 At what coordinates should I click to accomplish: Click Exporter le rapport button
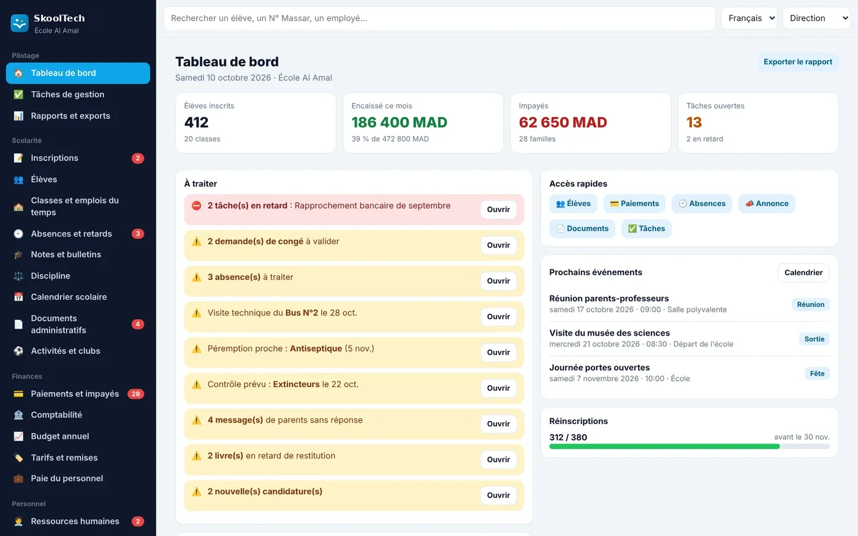(x=798, y=62)
